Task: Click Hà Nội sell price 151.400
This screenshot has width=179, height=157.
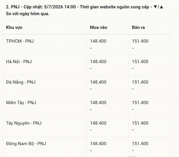Action: point(140,62)
